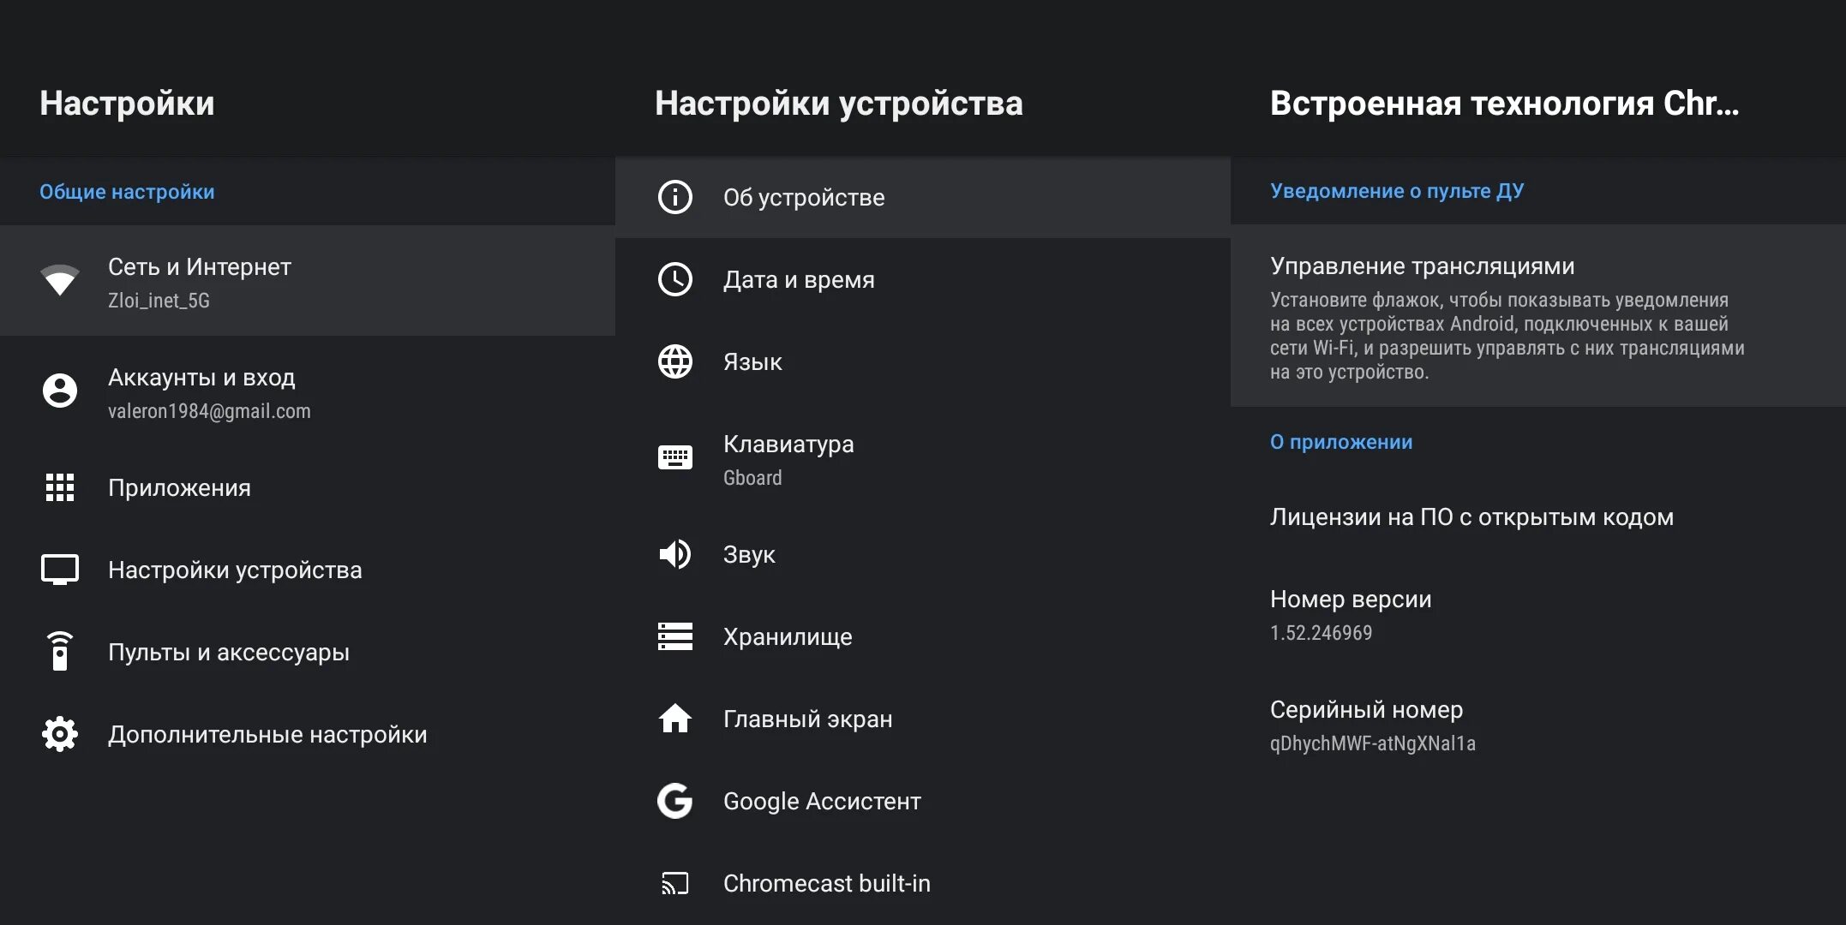Open Лицензии на ПО с открытым кодом
The height and width of the screenshot is (925, 1846).
pyautogui.click(x=1538, y=516)
